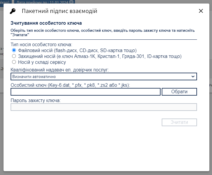This screenshot has width=212, height=175.
Task: Click the Особистий ключ (Key-6.dat) label
Action: 70,85
